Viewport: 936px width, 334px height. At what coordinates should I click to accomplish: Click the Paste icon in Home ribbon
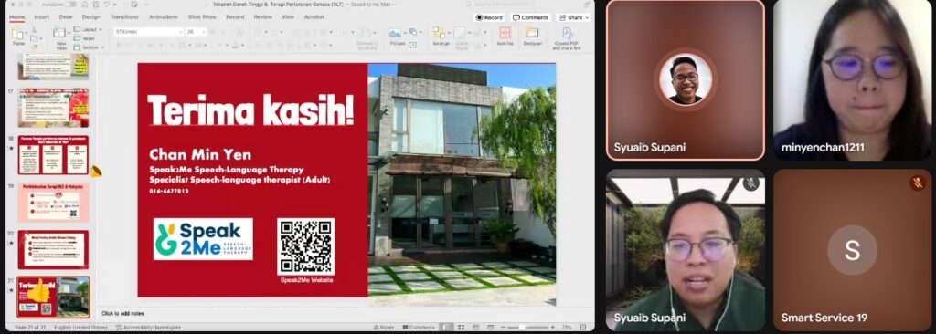(18, 35)
